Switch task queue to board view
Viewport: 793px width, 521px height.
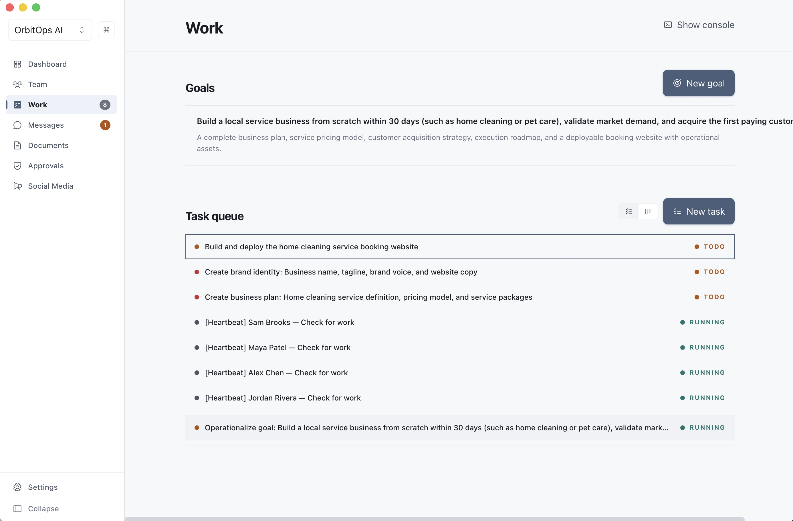click(649, 211)
